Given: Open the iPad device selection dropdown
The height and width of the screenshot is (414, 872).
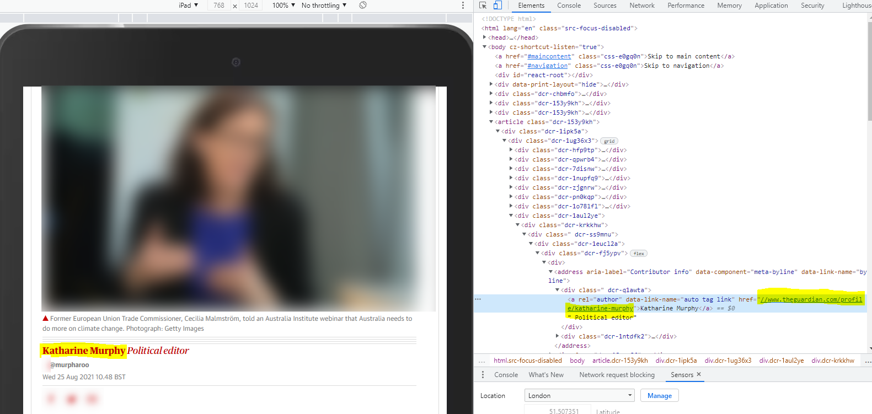Looking at the screenshot, I should 188,6.
